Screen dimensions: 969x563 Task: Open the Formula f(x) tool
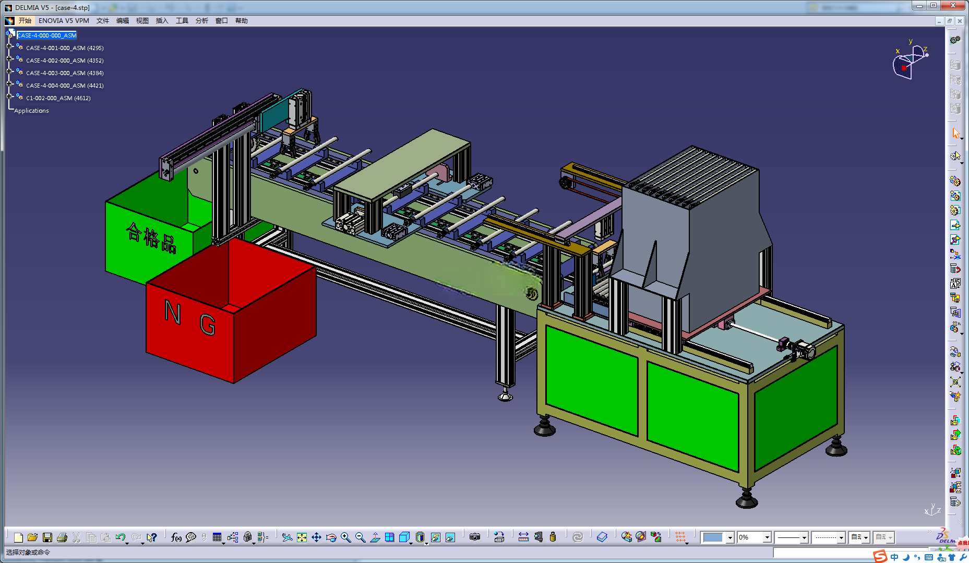(176, 537)
